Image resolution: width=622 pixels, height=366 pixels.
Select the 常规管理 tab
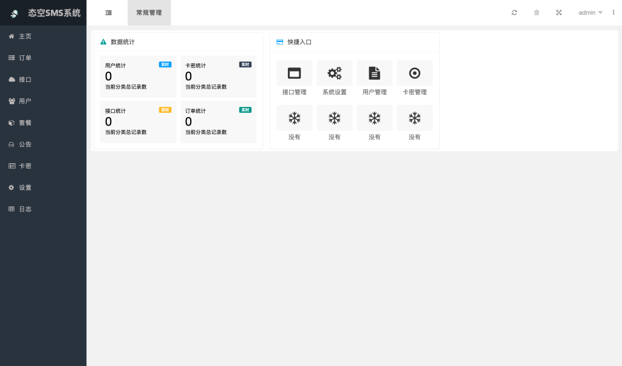pyautogui.click(x=149, y=13)
